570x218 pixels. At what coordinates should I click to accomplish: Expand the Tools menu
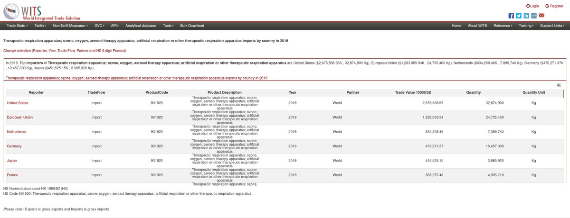coord(168,26)
